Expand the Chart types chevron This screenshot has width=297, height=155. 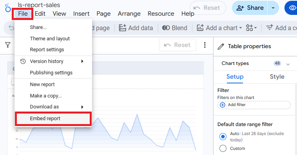(288, 64)
